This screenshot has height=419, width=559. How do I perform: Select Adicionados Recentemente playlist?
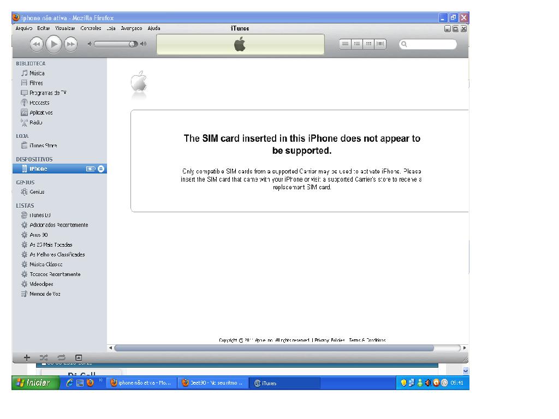[60, 225]
